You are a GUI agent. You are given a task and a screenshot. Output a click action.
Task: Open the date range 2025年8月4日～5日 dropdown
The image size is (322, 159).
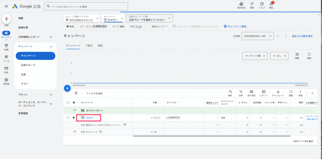pos(258,36)
